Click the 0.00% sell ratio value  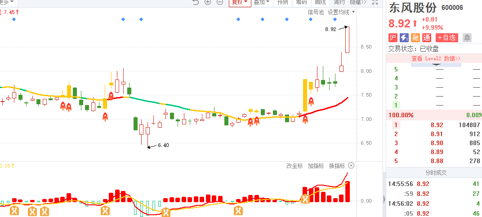click(474, 115)
